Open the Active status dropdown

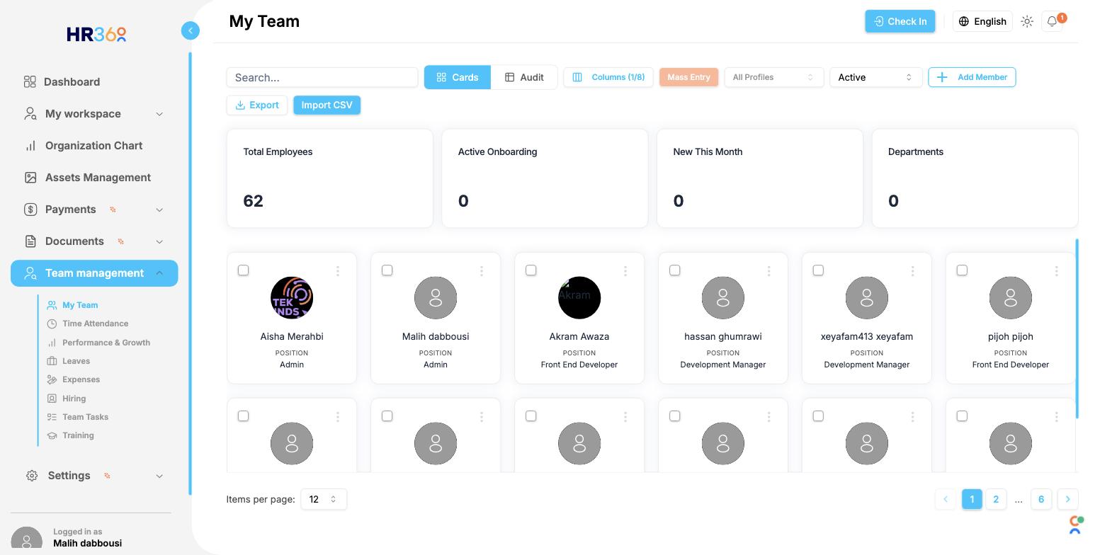(875, 77)
